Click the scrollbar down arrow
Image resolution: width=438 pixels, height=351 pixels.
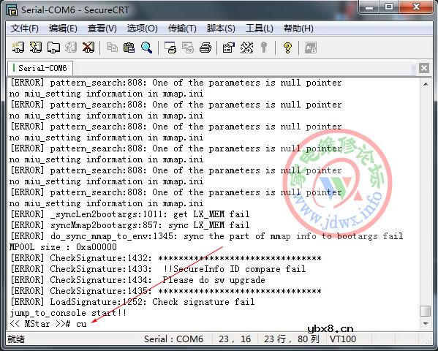pyautogui.click(x=426, y=324)
